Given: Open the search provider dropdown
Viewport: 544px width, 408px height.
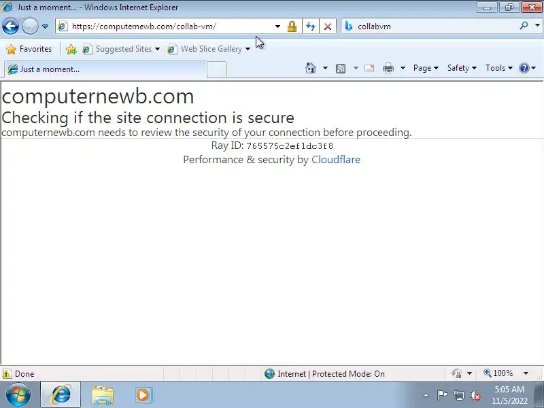Looking at the screenshot, I should pyautogui.click(x=537, y=26).
